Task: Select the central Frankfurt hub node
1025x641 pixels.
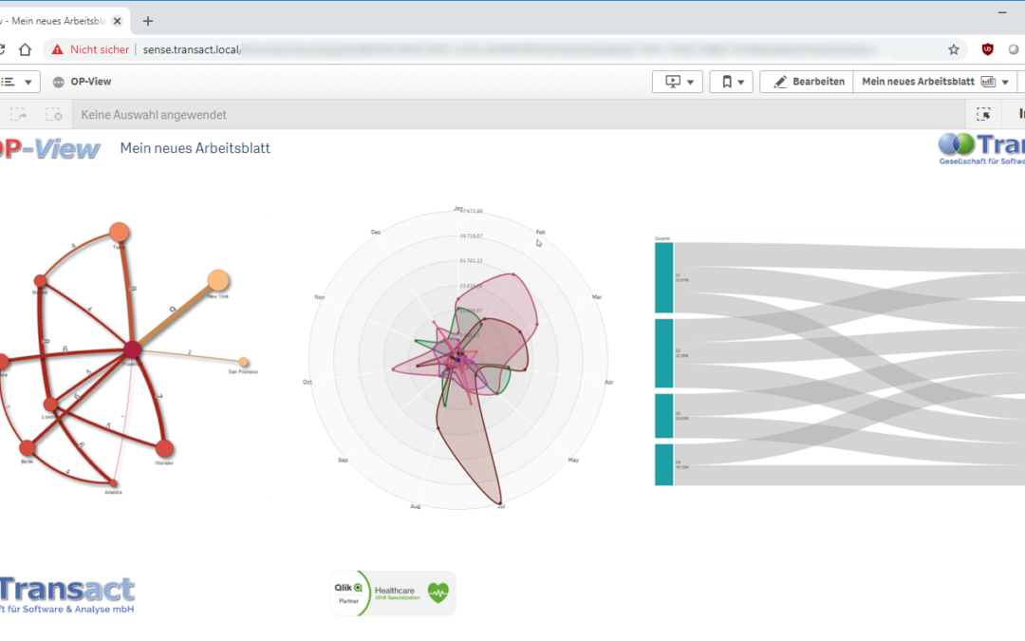Action: (132, 349)
